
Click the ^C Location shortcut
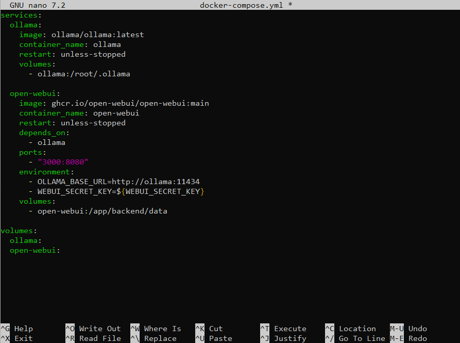coord(350,329)
